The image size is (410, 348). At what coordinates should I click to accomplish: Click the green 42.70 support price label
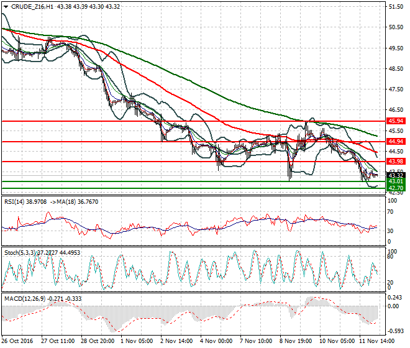(396, 188)
